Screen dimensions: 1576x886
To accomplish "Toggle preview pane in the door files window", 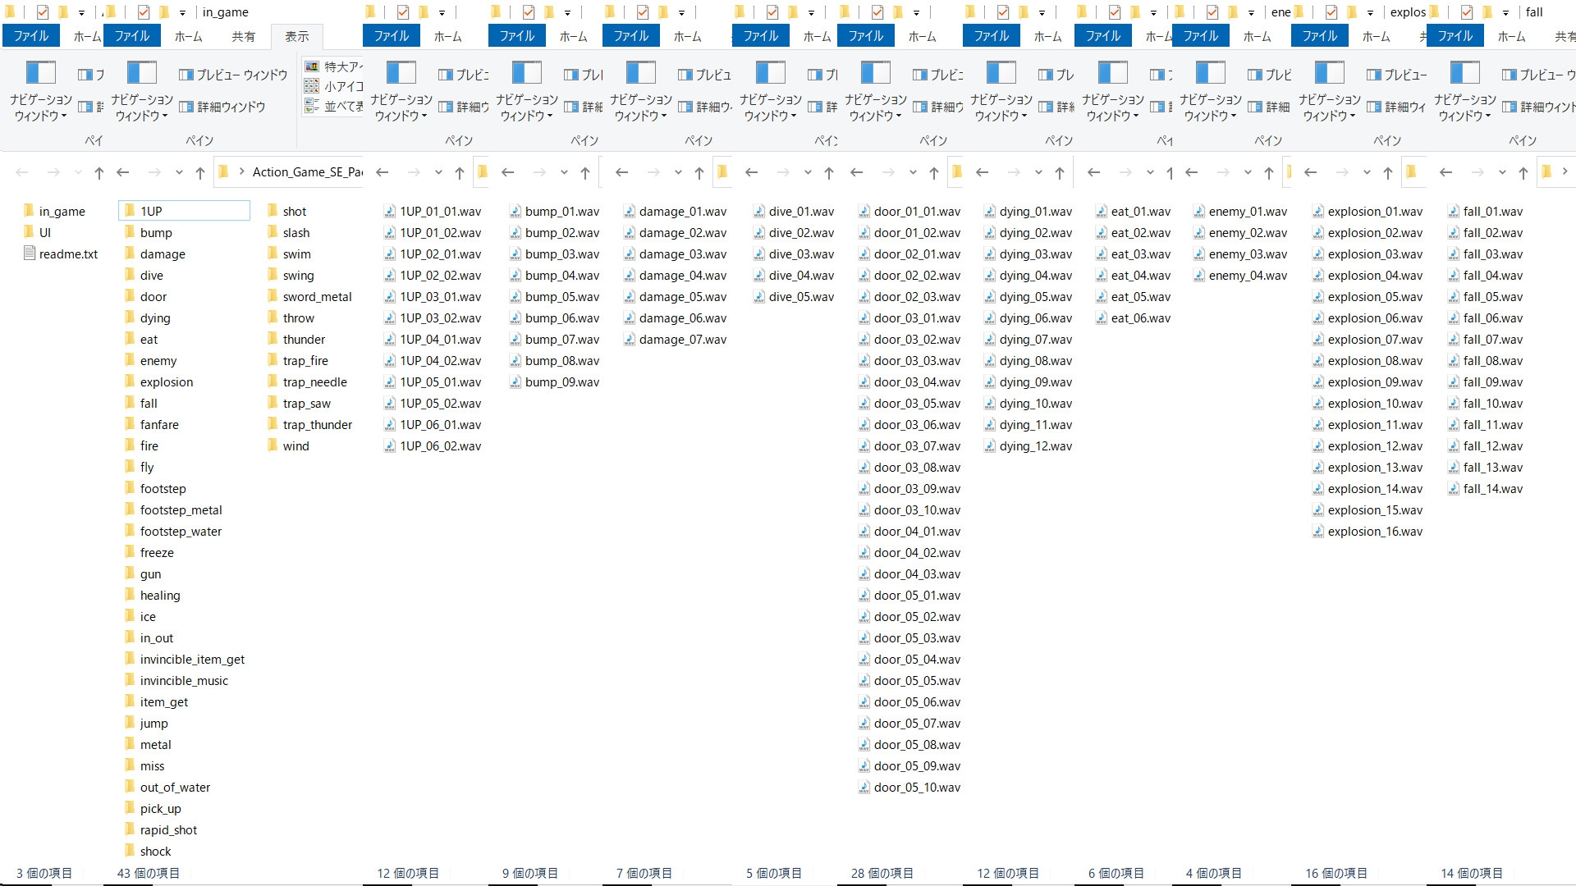I will point(937,75).
